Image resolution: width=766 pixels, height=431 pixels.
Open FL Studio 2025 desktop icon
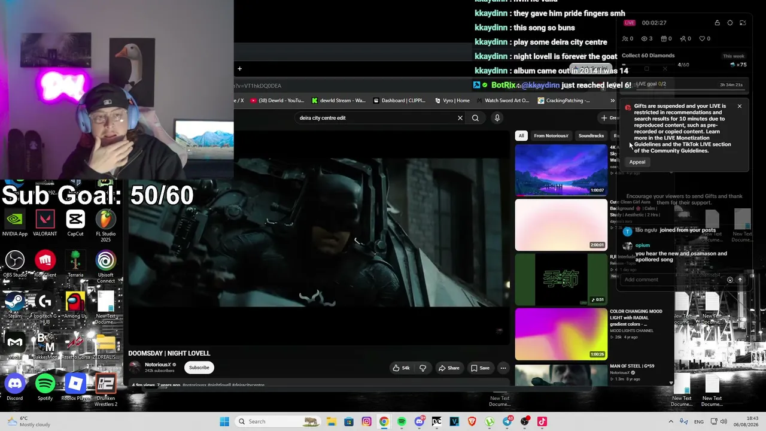[106, 224]
